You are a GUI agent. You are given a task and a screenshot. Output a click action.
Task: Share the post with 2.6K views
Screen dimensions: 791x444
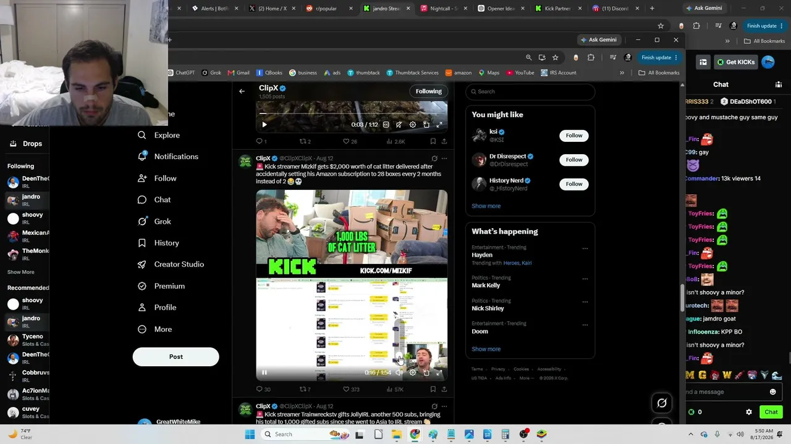click(444, 141)
